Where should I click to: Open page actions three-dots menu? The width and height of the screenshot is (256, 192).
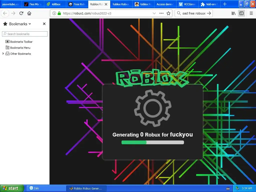[x=161, y=13]
